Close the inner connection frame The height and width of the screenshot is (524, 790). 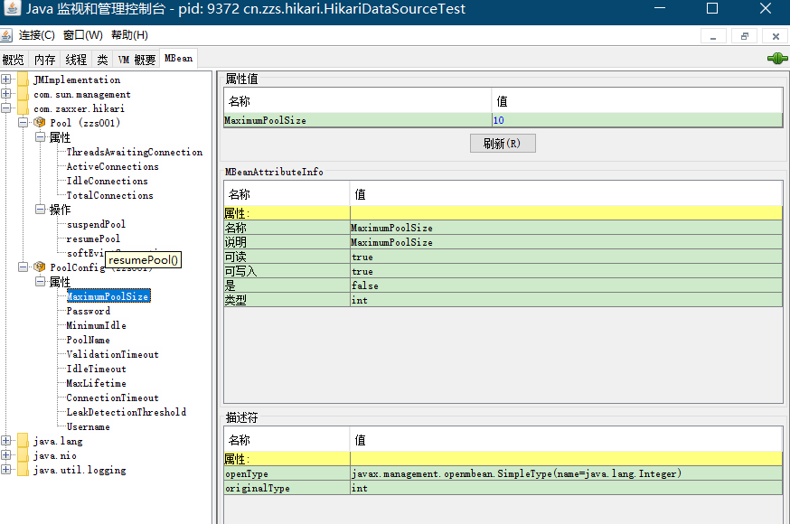point(776,36)
